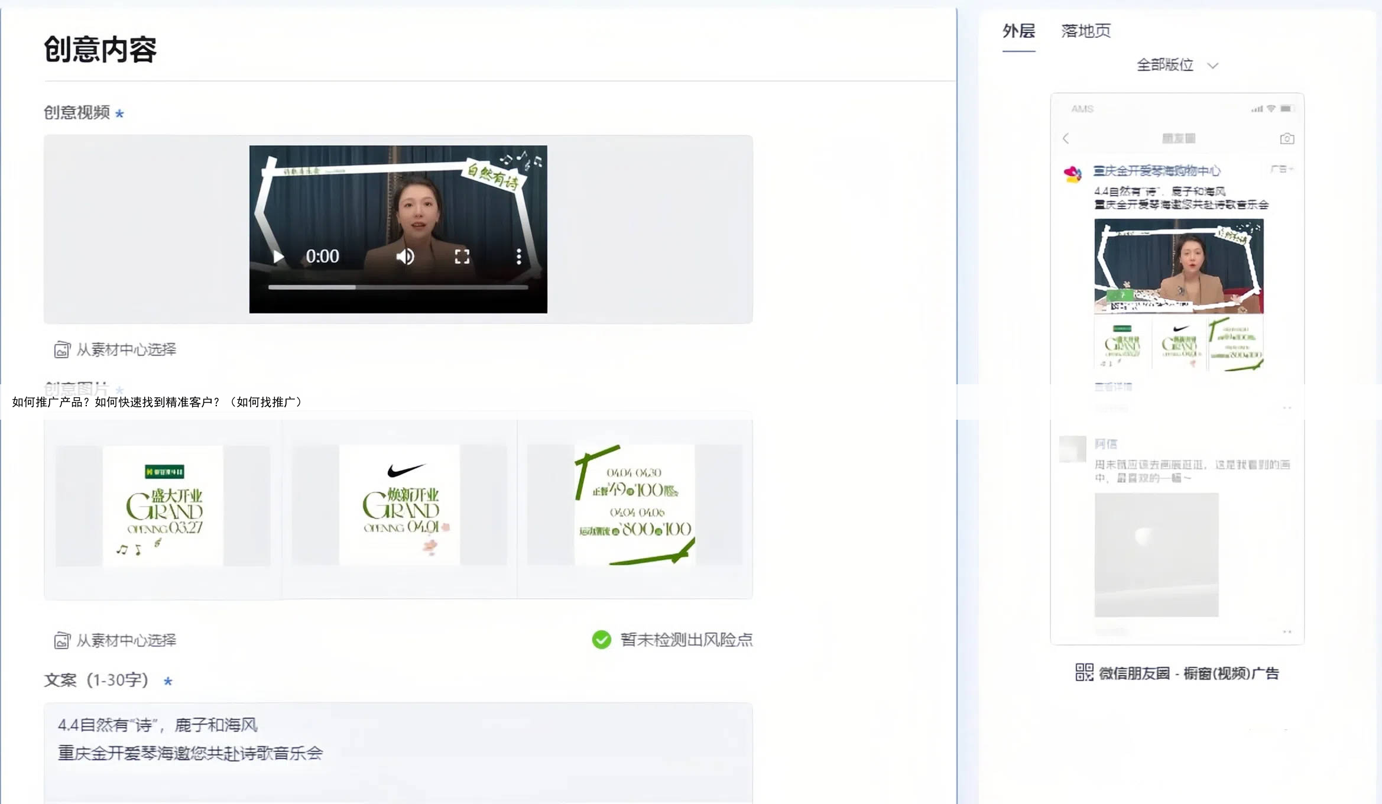The width and height of the screenshot is (1382, 804).
Task: Click the QR code icon beside 微信朋友圈
Action: [1084, 672]
